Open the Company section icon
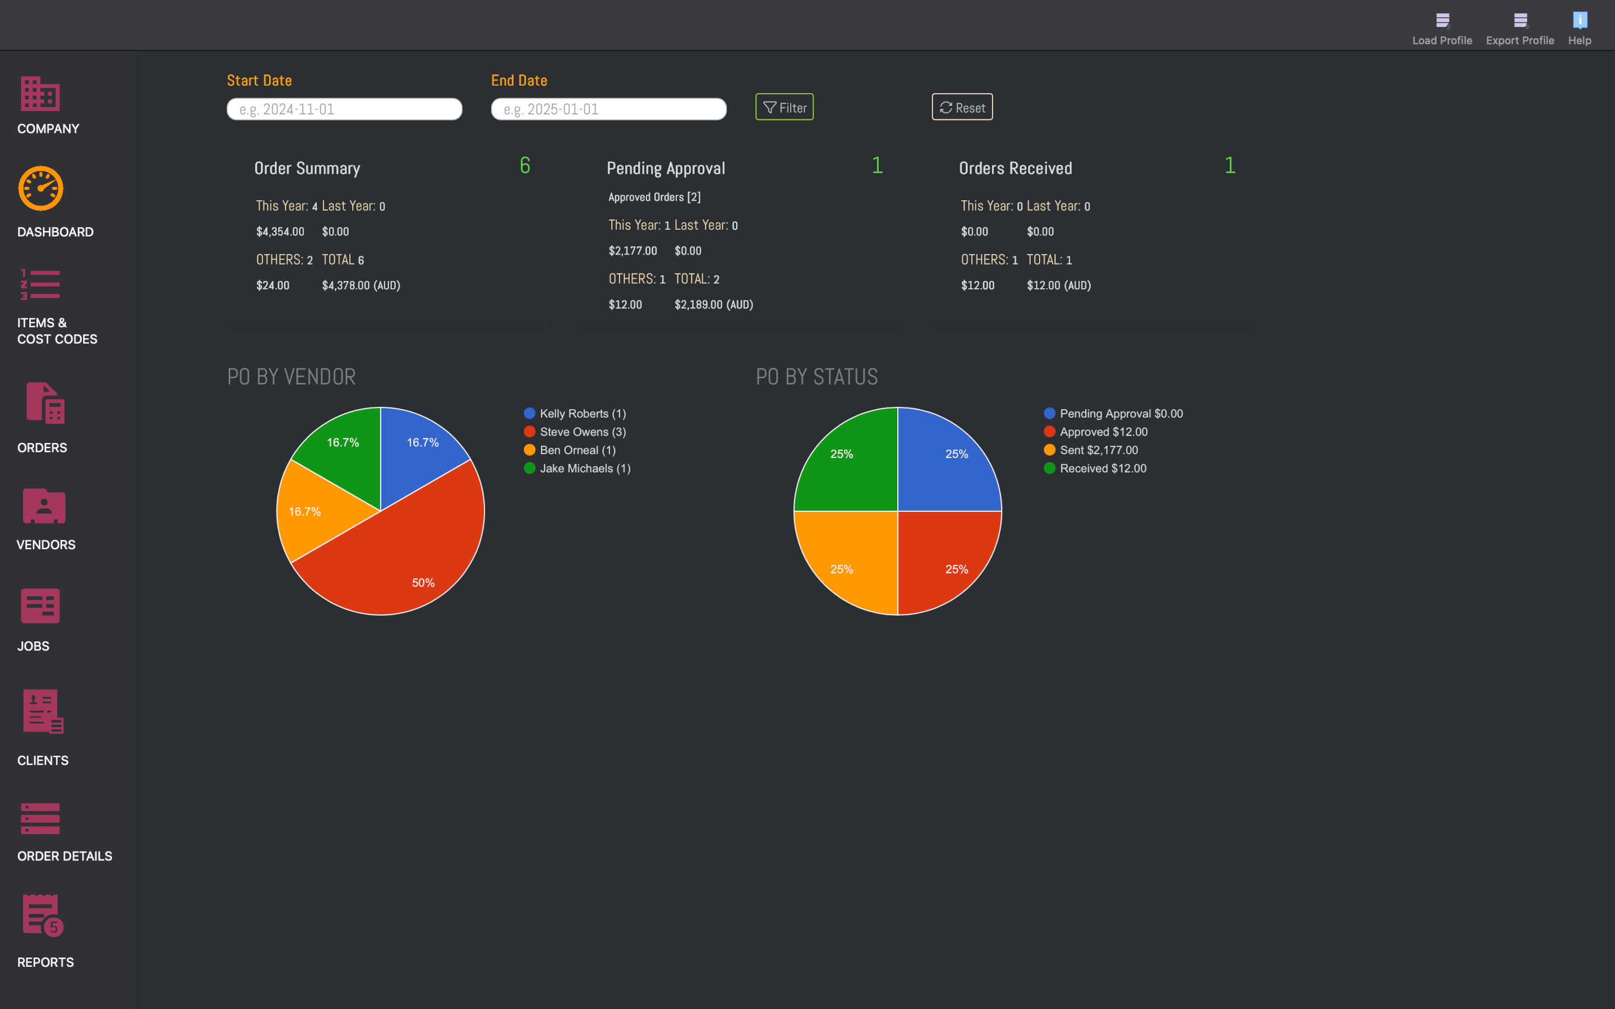Screen dimensions: 1615x1009 point(40,94)
